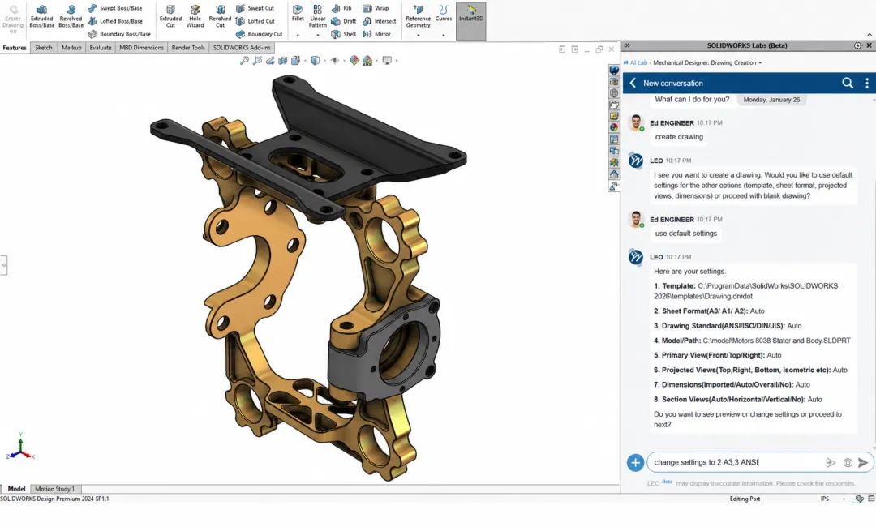Mirror the selected feature

[376, 34]
